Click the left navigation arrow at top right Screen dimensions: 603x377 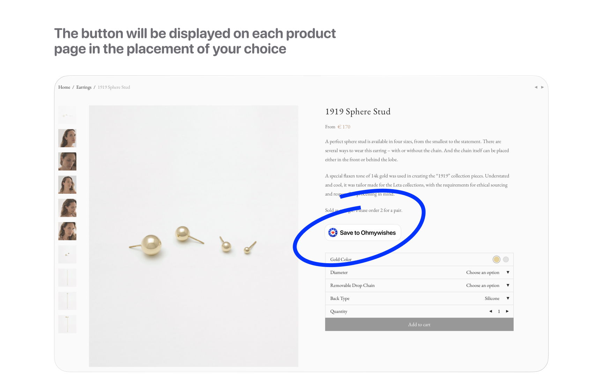pos(536,87)
